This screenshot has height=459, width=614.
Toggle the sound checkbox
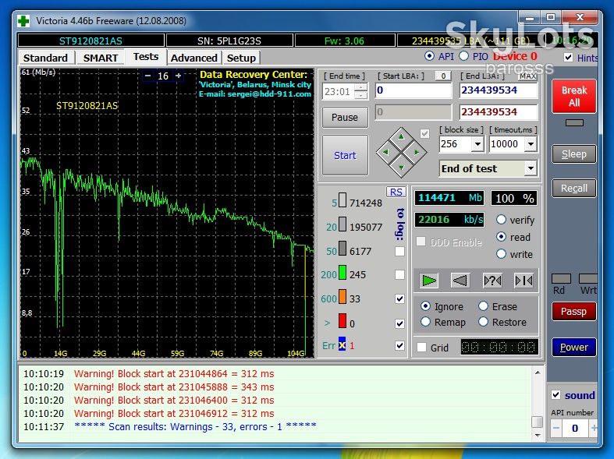coord(555,394)
